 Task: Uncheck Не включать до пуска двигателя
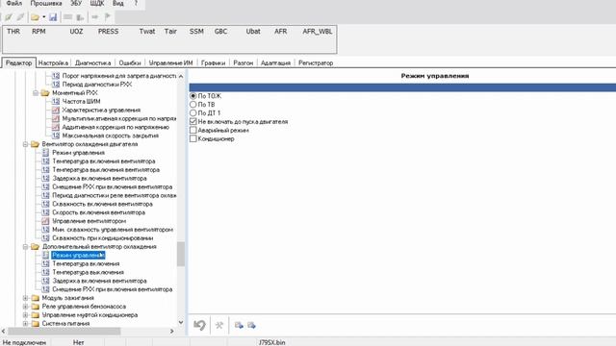tap(192, 122)
